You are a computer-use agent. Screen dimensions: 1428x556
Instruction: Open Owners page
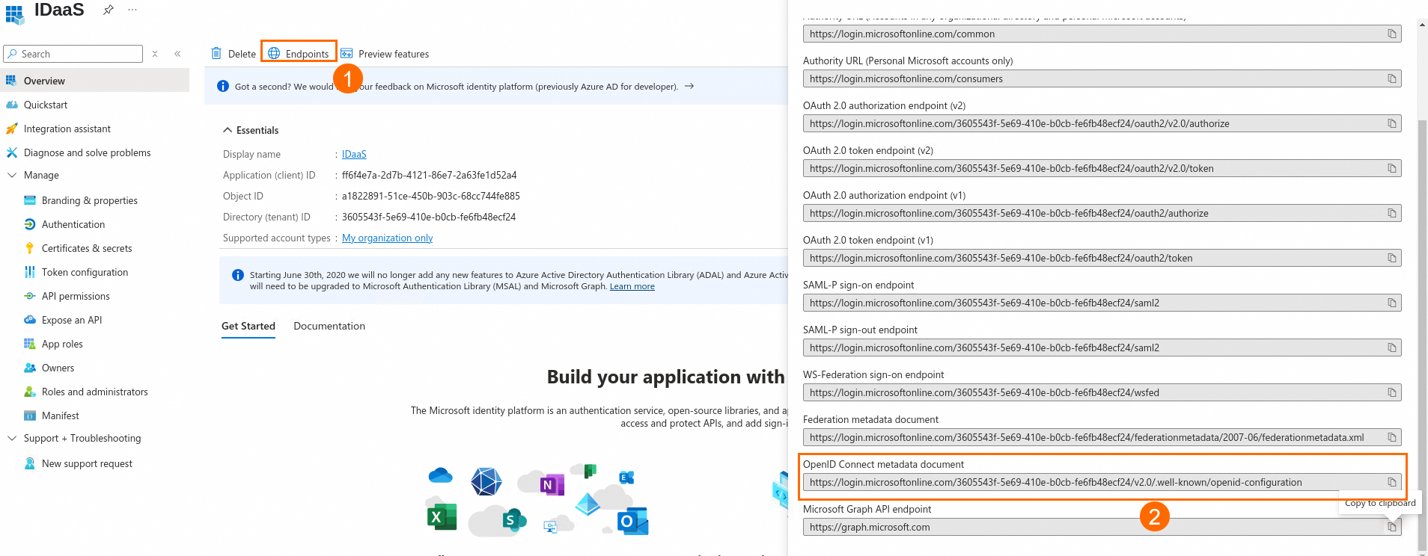coord(58,368)
